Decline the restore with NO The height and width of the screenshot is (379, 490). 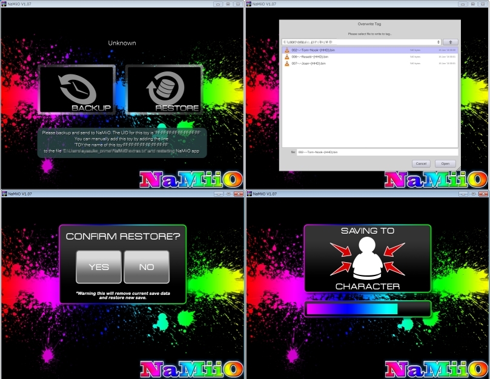point(147,267)
